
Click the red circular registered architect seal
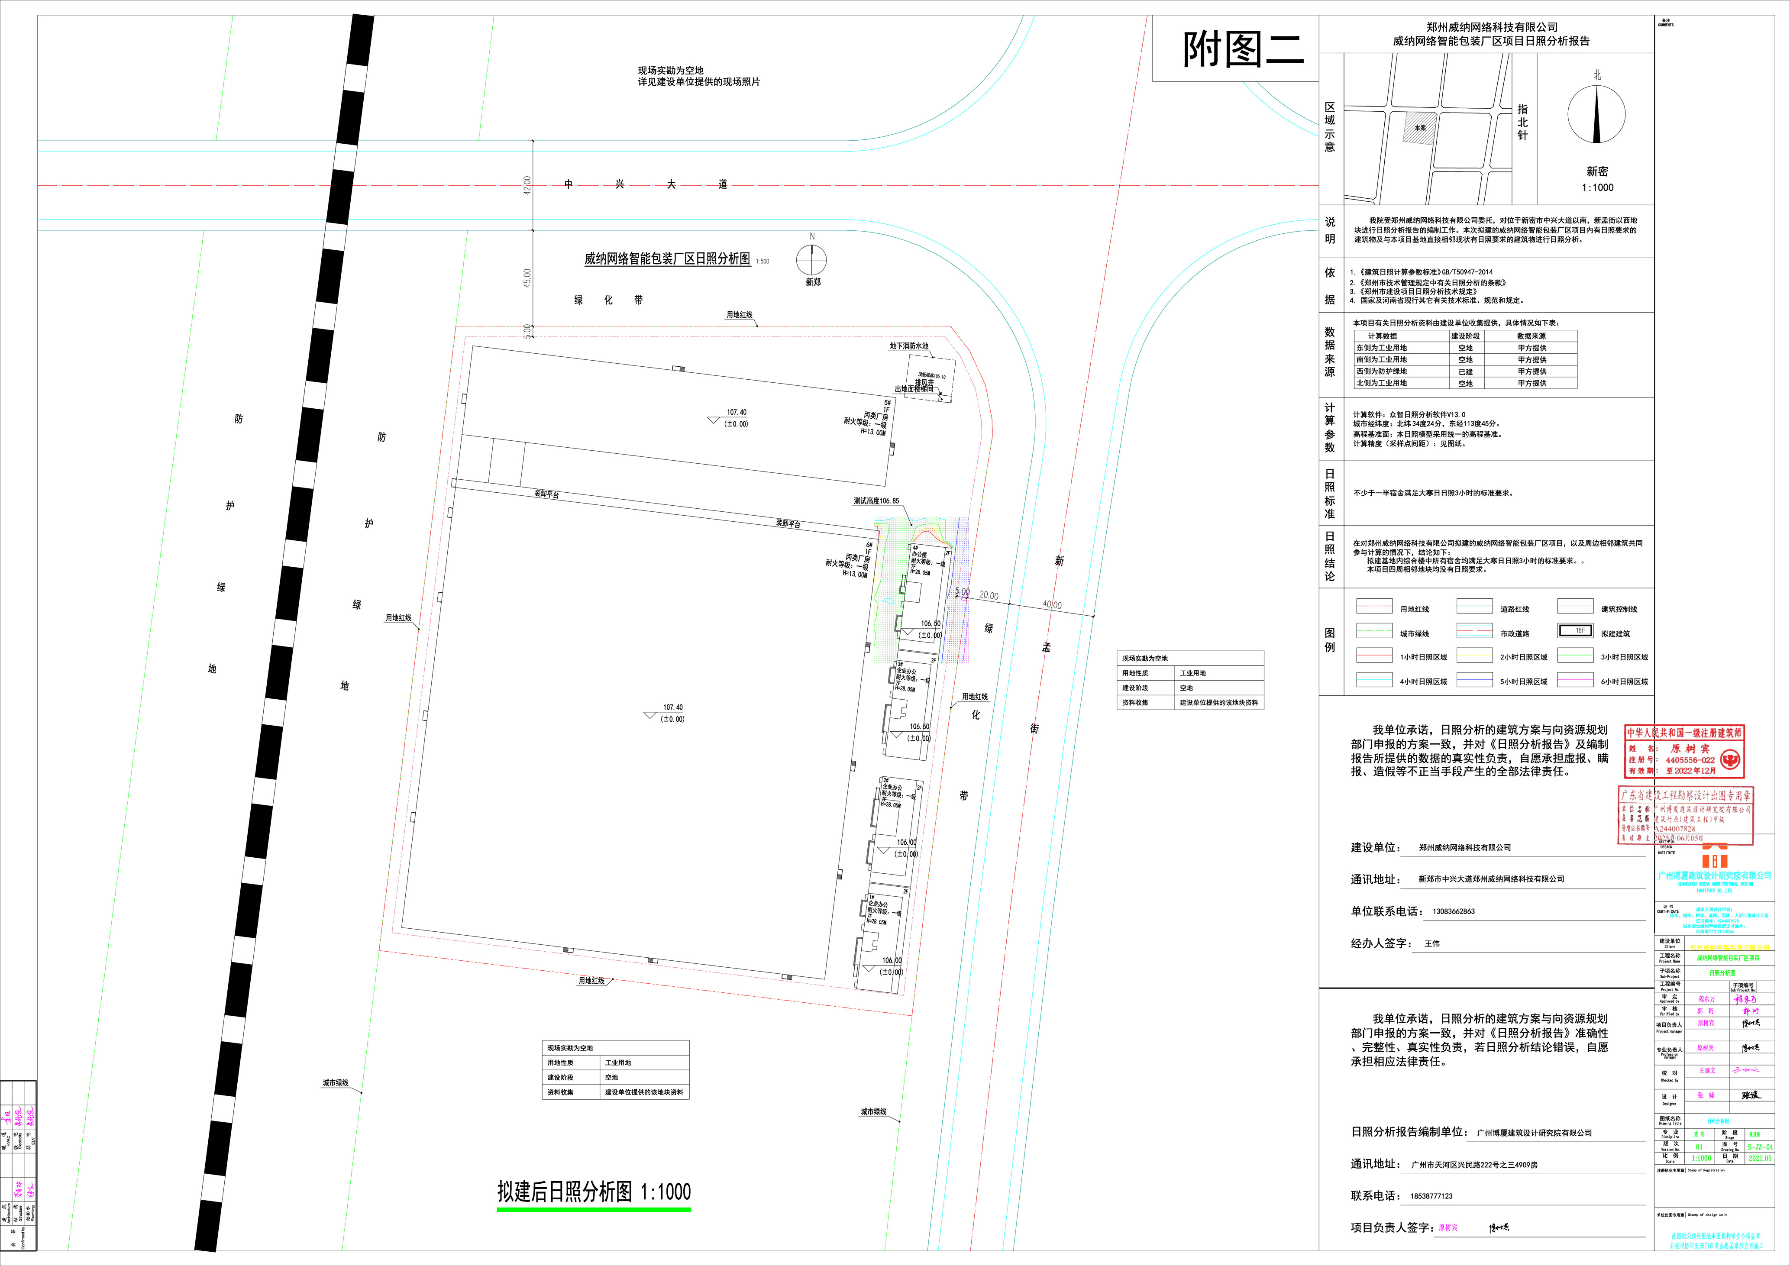(x=1730, y=759)
